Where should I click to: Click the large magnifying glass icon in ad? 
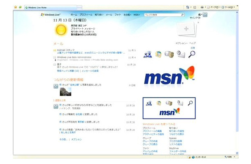[x=192, y=54]
